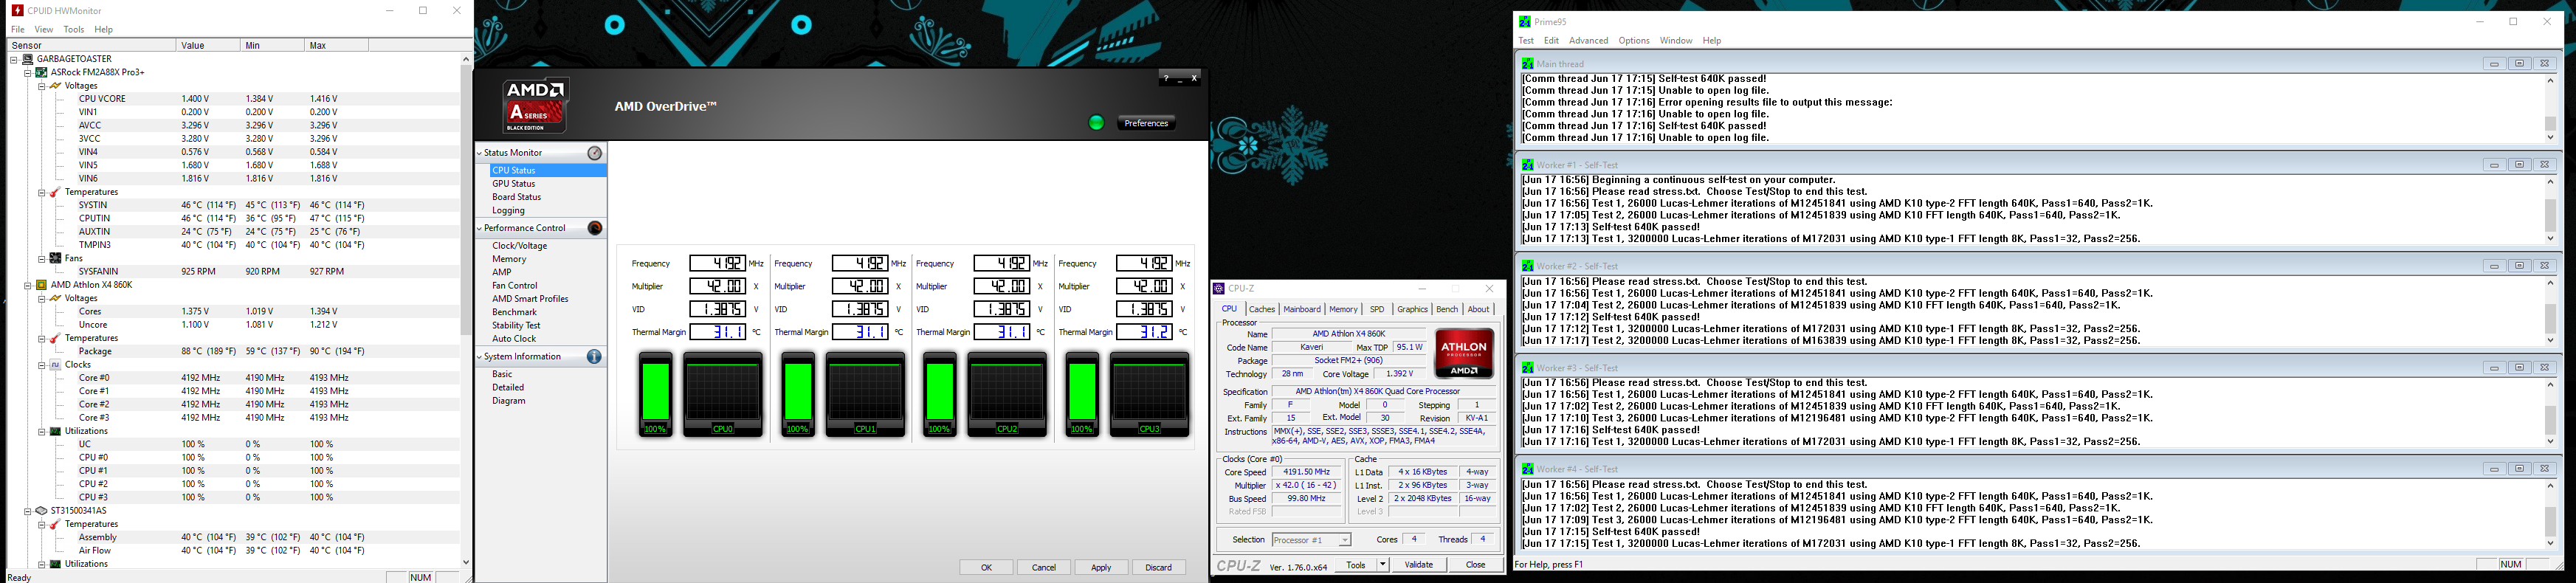This screenshot has width=2576, height=583.
Task: Click the help question mark in AMD OverDrive
Action: click(x=1166, y=78)
